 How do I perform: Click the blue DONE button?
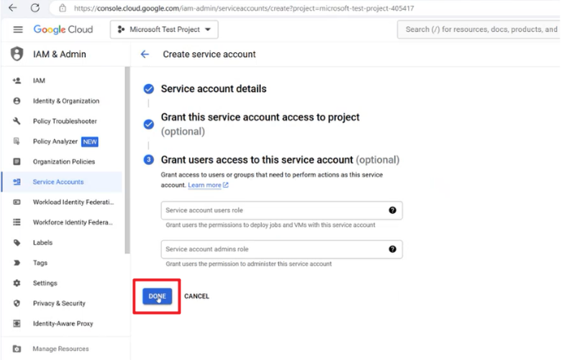pos(157,296)
